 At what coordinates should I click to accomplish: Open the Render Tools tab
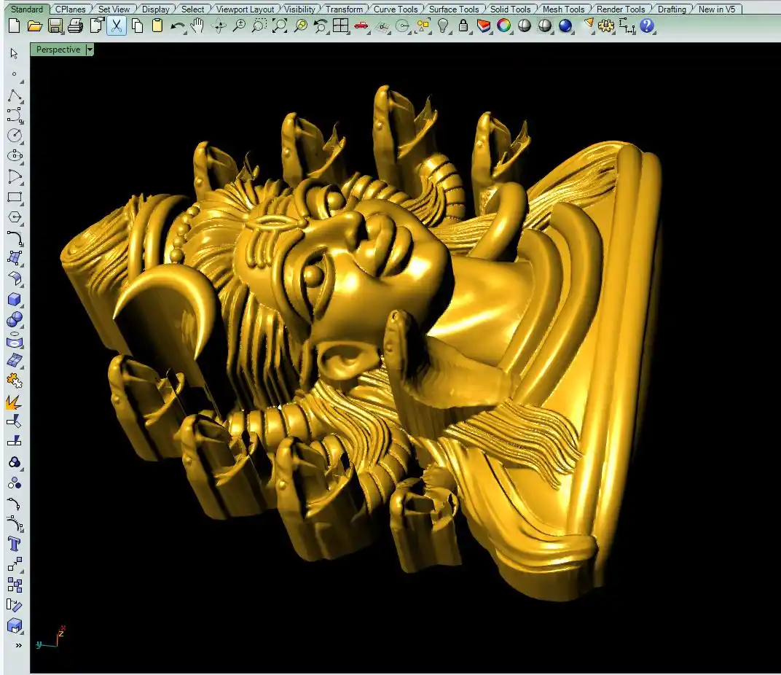[621, 9]
